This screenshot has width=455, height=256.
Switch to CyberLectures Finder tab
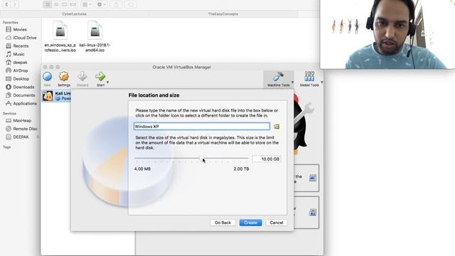click(x=74, y=14)
